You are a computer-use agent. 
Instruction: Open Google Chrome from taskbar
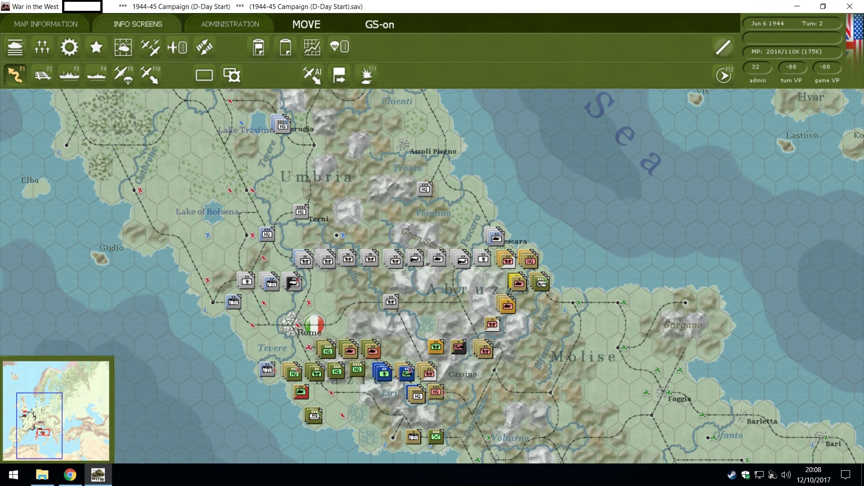pyautogui.click(x=70, y=475)
